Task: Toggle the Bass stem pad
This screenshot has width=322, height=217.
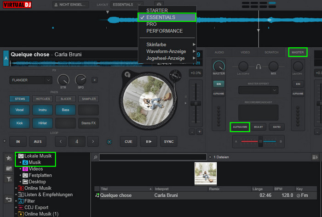Action: pyautogui.click(x=65, y=110)
